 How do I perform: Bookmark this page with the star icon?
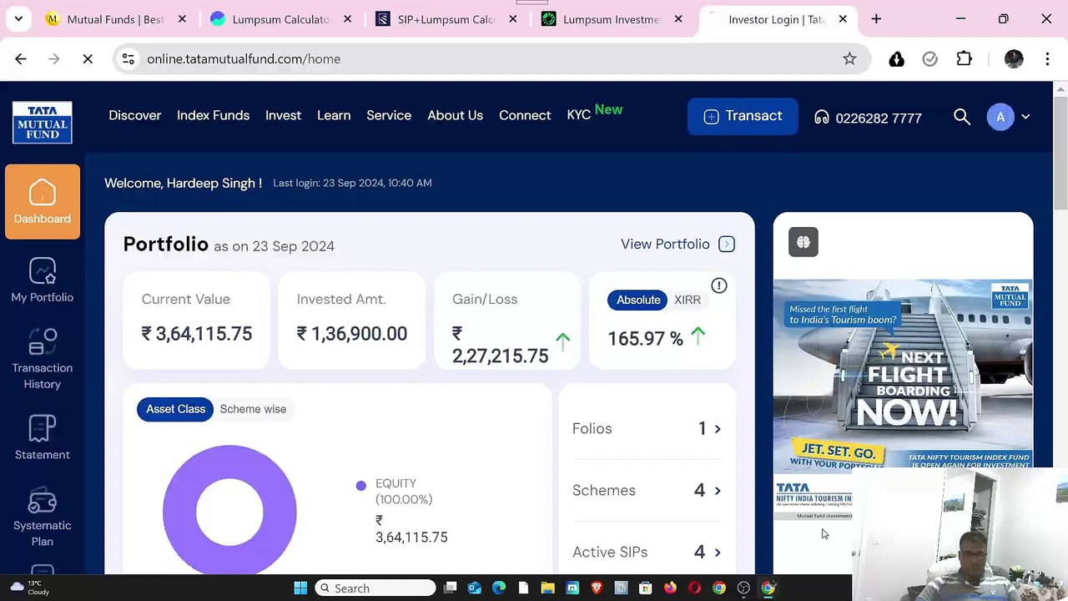849,58
